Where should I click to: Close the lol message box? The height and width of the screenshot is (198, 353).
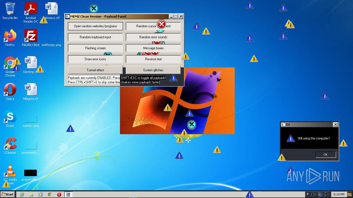coord(336,125)
